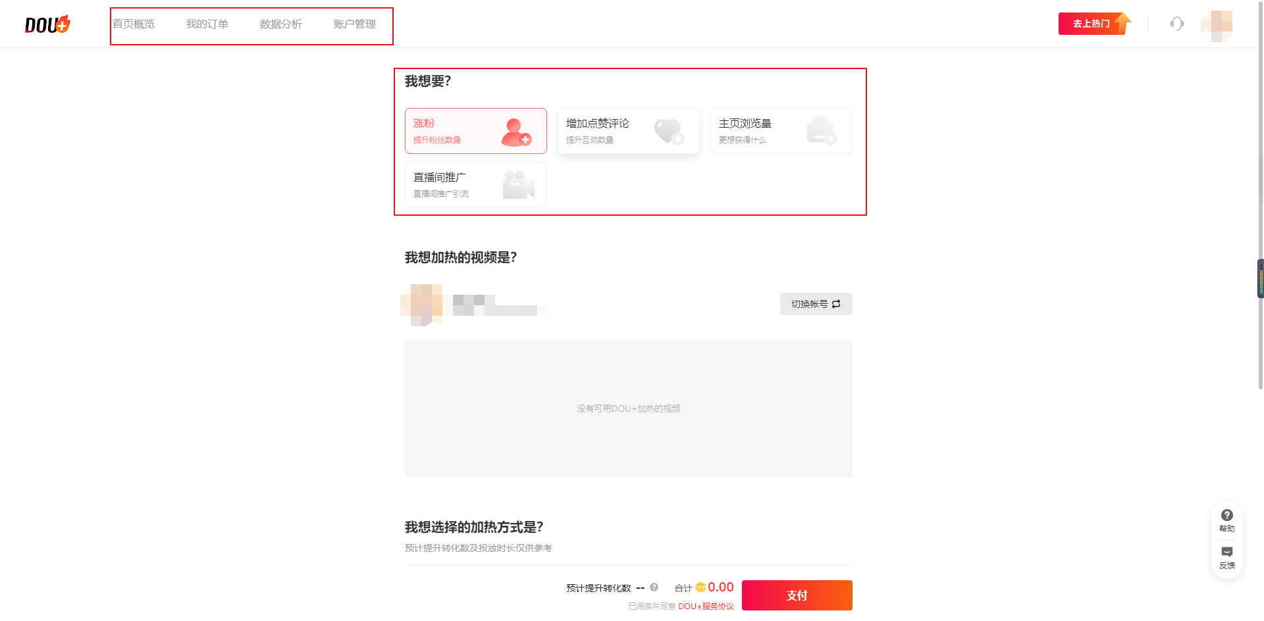Select the 直播间推广 goal card
The image size is (1264, 621).
[475, 185]
